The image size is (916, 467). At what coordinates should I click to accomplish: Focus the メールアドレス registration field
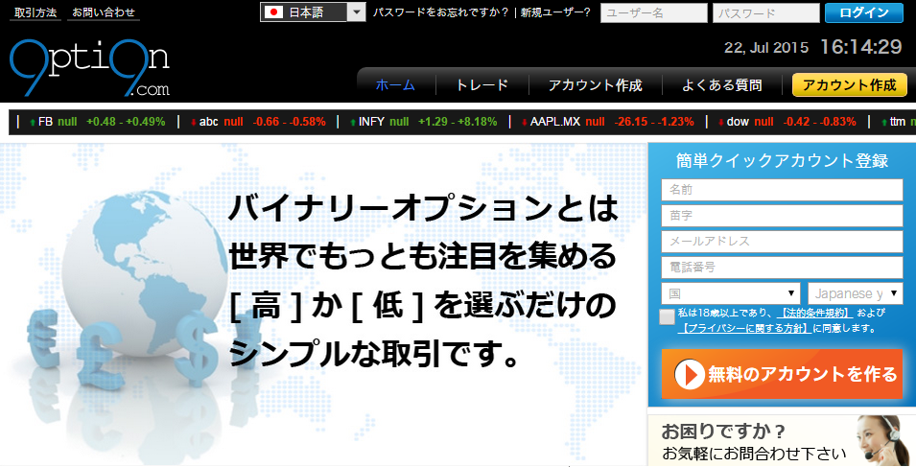tap(783, 241)
